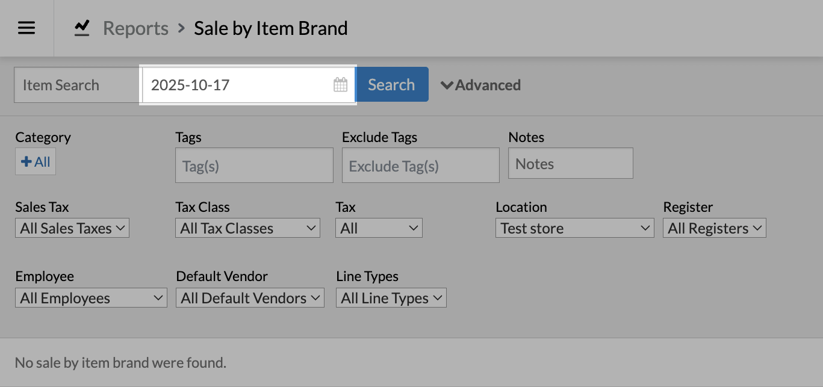Screen dimensions: 823x387
Task: Focus the Exclude Tag(s) field
Action: [420, 166]
